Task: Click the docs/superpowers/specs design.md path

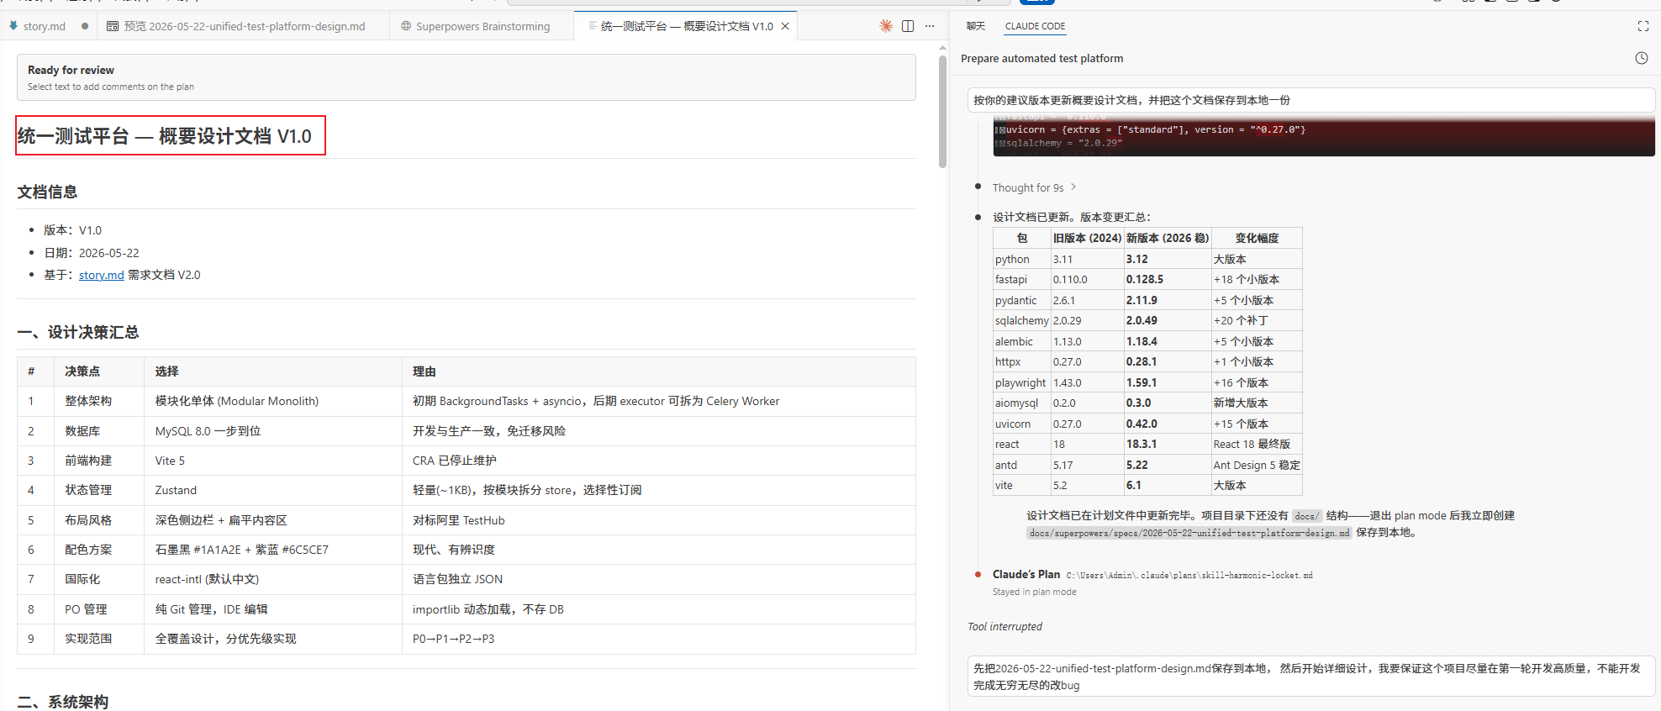Action: [1189, 533]
